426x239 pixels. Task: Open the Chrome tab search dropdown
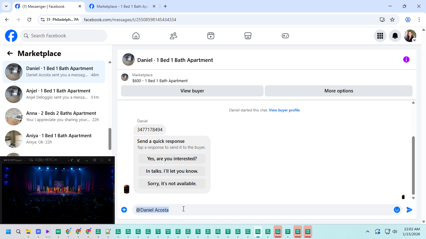6,6
